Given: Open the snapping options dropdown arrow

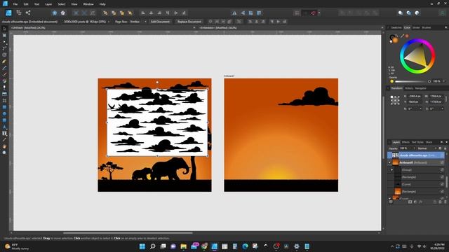Looking at the screenshot, I should coord(319,13).
